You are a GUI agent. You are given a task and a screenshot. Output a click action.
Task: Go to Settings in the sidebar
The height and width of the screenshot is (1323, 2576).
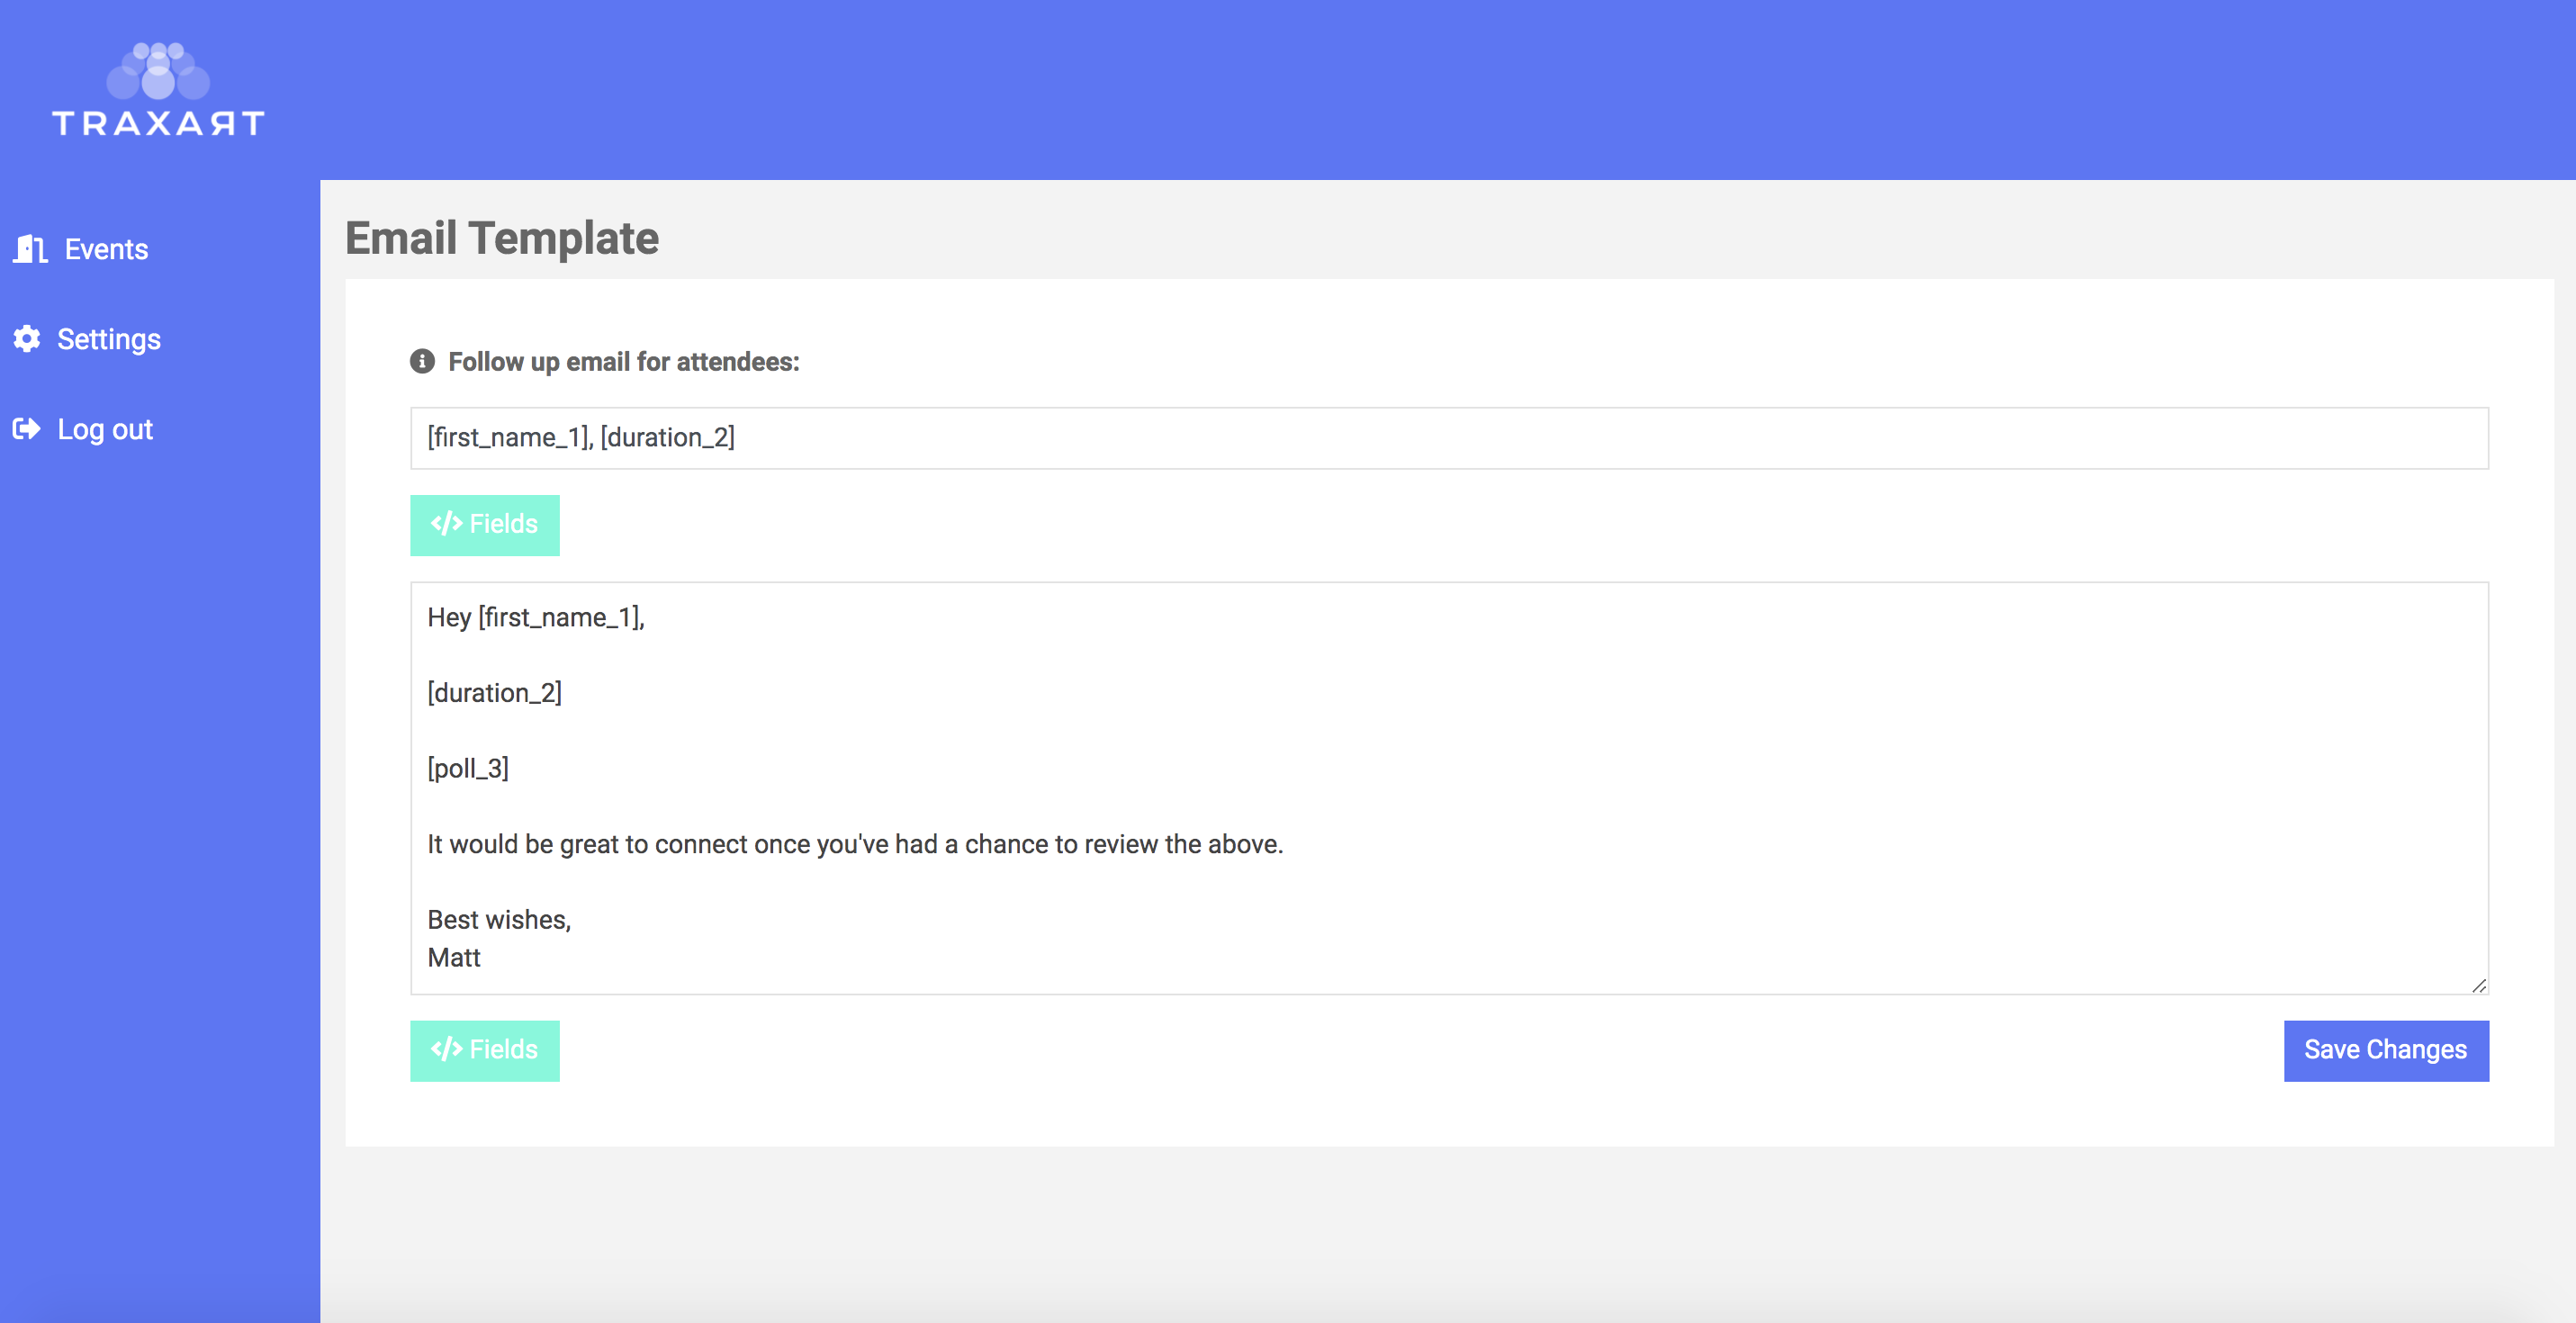(108, 339)
